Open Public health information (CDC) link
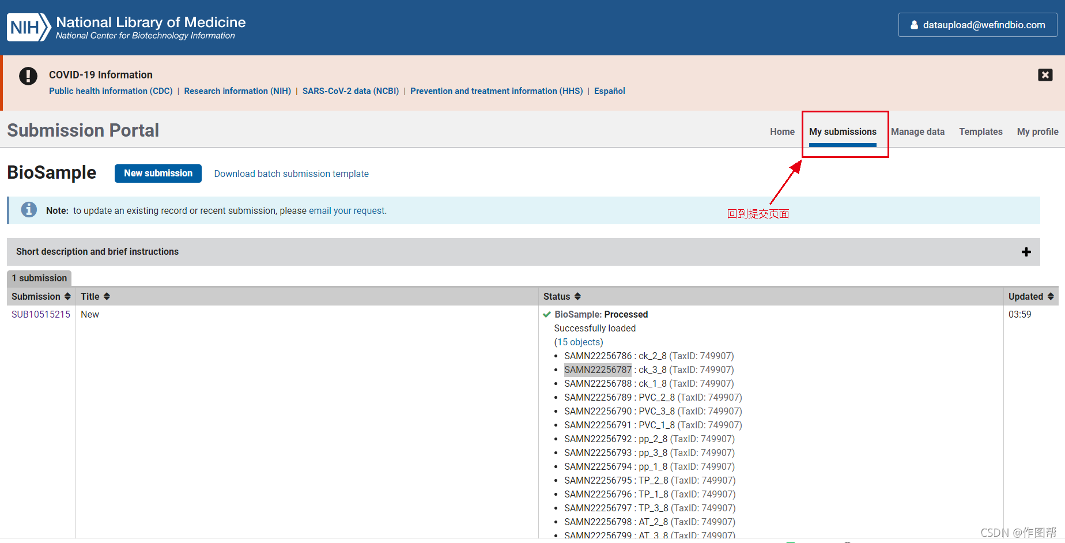This screenshot has width=1065, height=543. pyautogui.click(x=111, y=91)
